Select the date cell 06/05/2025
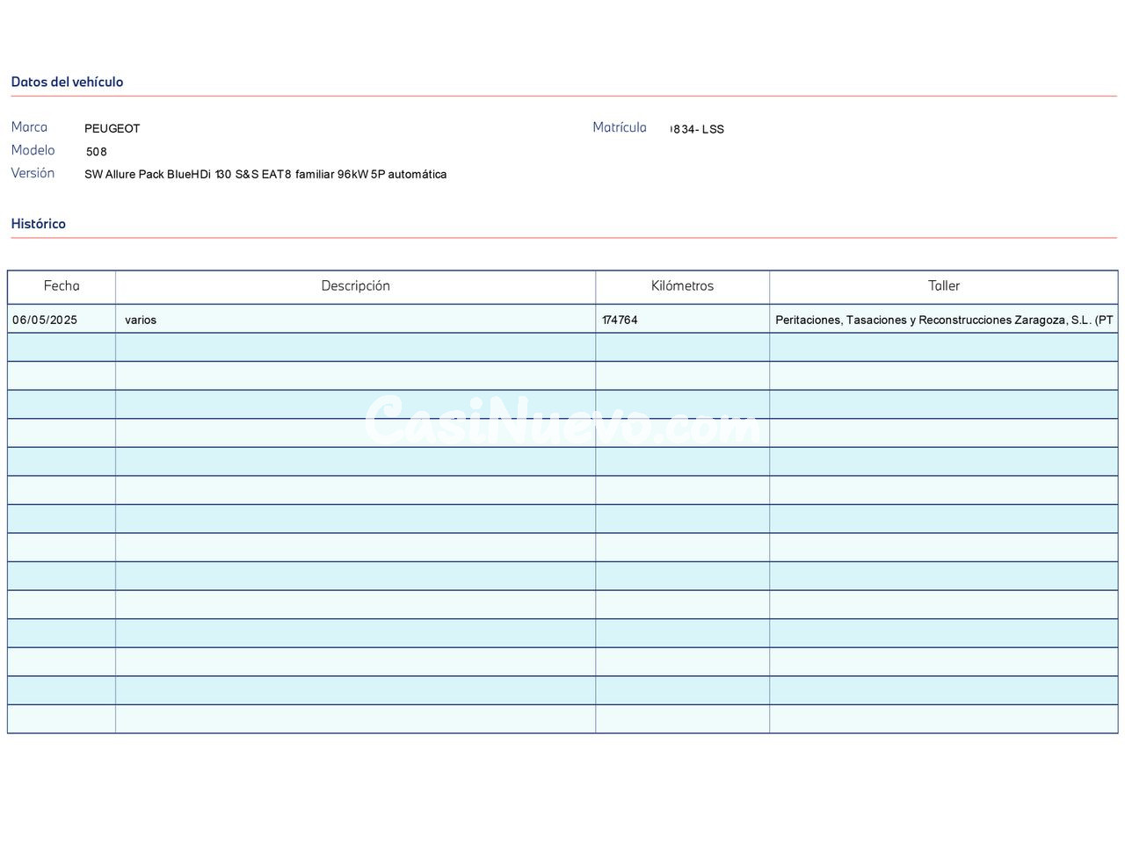Image resolution: width=1125 pixels, height=843 pixels. point(45,321)
